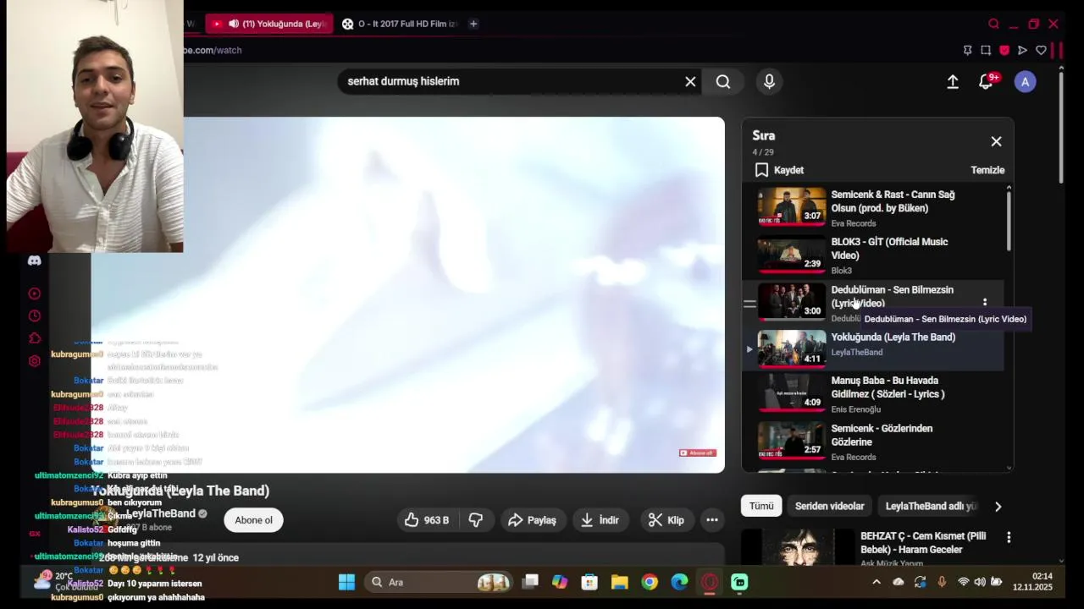Click the drag handle beside Dedublüman item
The image size is (1084, 609).
coord(749,303)
